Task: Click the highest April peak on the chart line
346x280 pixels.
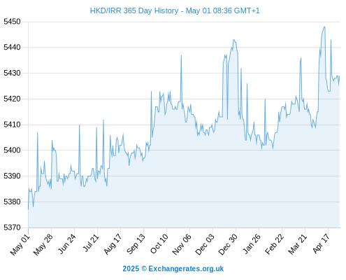Action: pyautogui.click(x=324, y=27)
